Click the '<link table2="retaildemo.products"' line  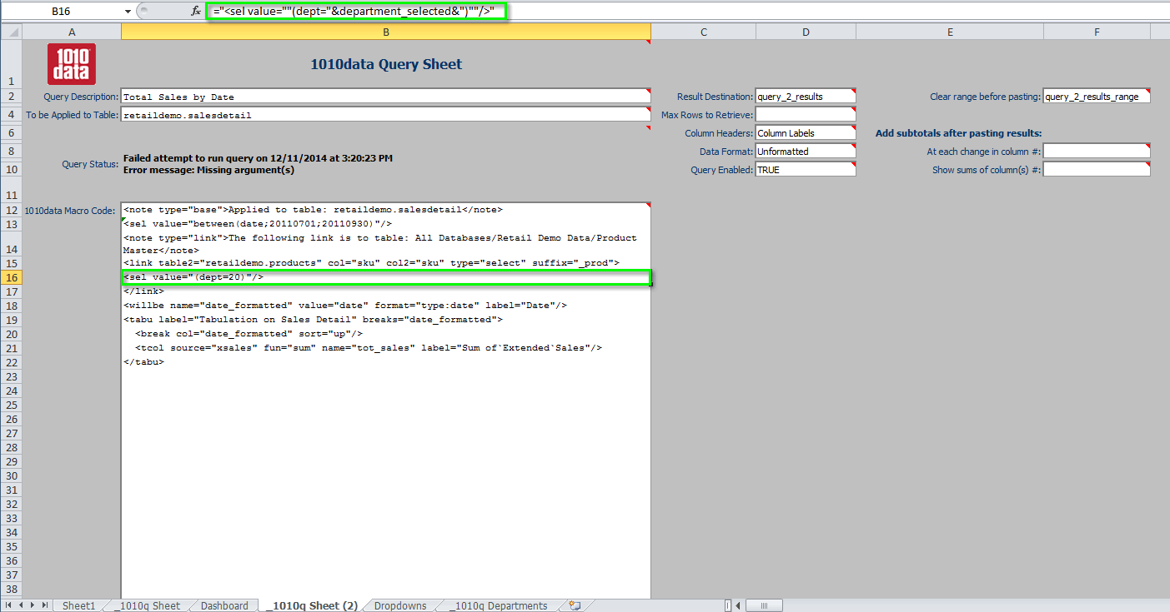(371, 263)
